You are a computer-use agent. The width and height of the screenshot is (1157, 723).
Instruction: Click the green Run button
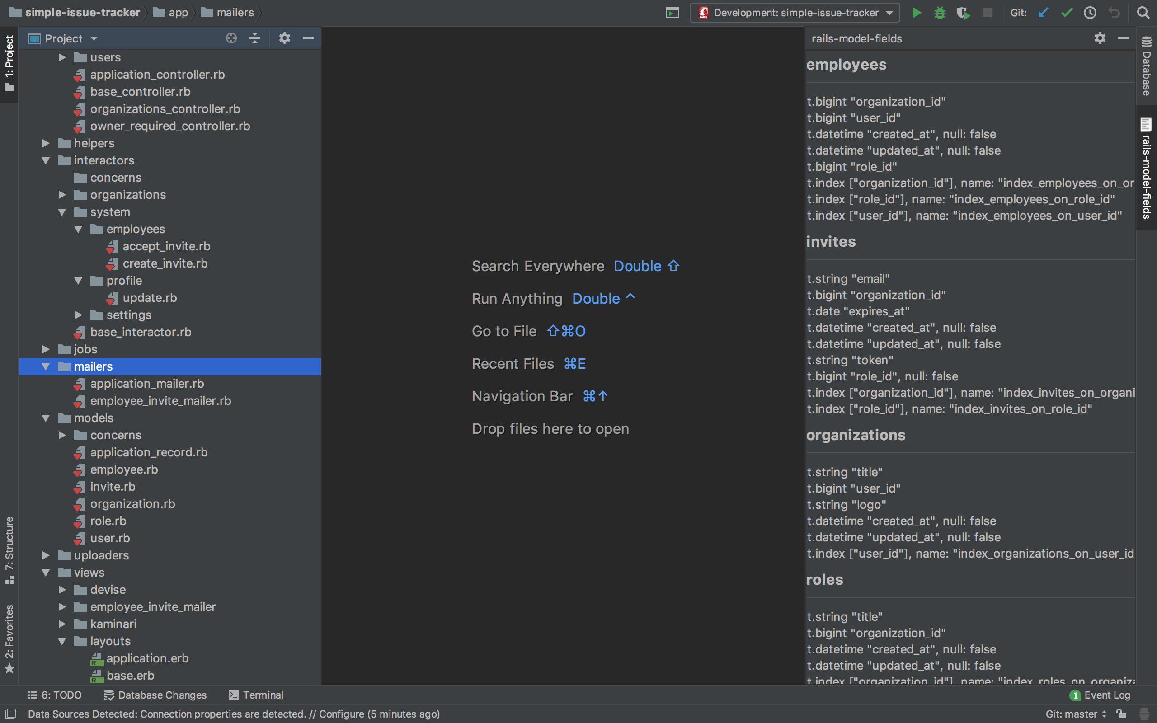(916, 13)
